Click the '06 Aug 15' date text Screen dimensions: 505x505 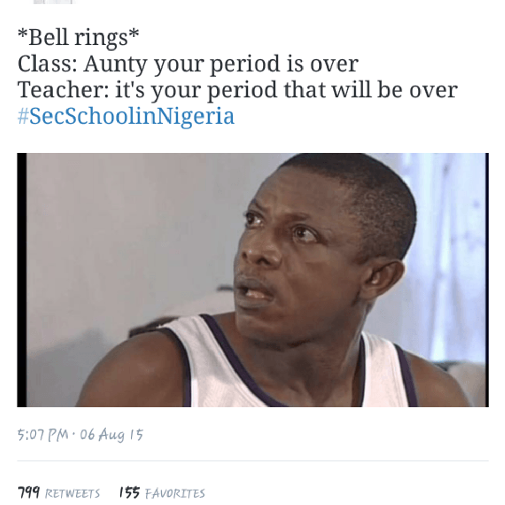[111, 435]
